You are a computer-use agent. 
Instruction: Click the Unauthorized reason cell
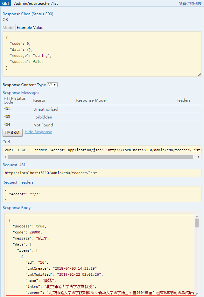pos(46,109)
